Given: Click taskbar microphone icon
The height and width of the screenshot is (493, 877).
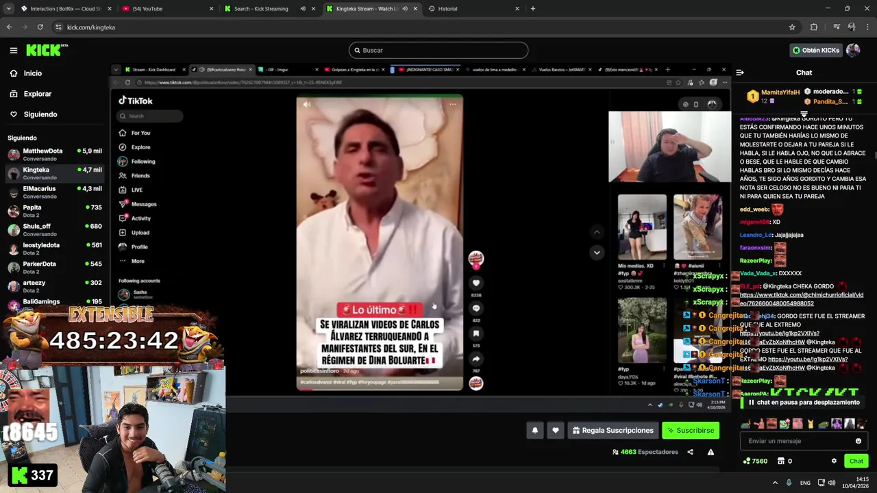Looking at the screenshot, I should coord(789,483).
